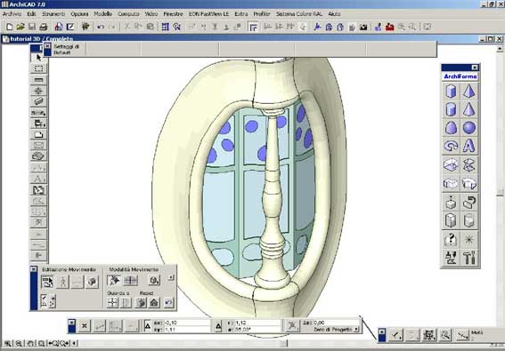Image resolution: width=505 pixels, height=351 pixels.
Task: Open the Archivio menu
Action: coord(12,14)
